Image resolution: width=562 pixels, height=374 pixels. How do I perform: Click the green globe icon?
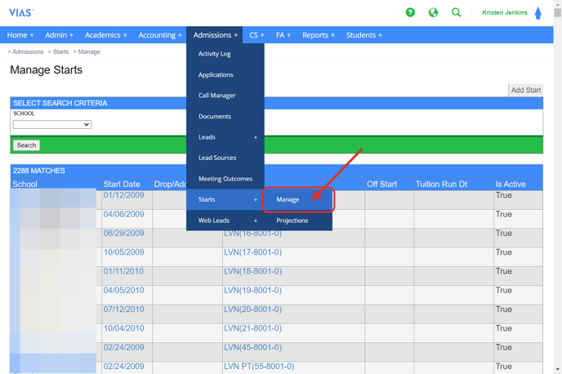pos(433,12)
